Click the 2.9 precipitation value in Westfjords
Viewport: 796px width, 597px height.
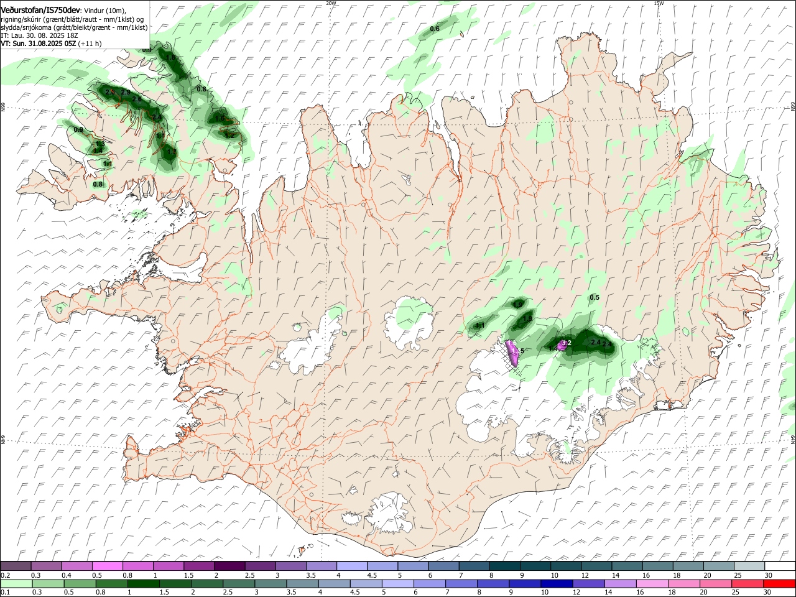pos(125,92)
